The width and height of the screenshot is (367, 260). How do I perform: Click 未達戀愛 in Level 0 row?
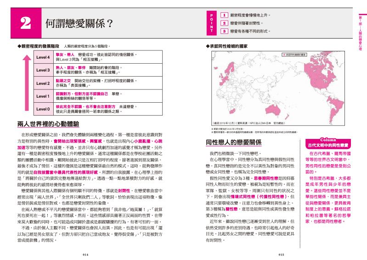(127, 106)
